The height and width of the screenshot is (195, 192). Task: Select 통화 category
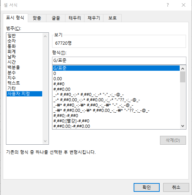pyautogui.click(x=24, y=46)
